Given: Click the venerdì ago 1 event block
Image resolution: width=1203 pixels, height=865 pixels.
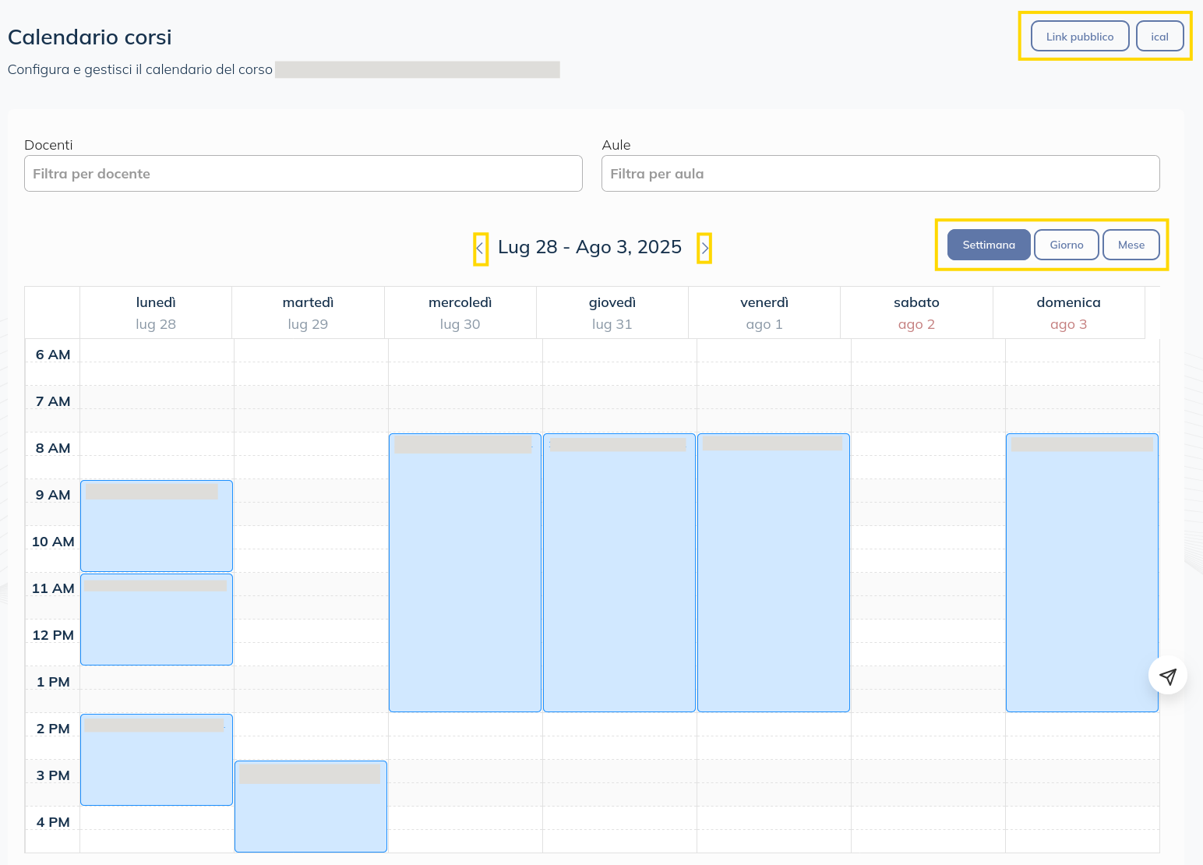Looking at the screenshot, I should tap(773, 573).
